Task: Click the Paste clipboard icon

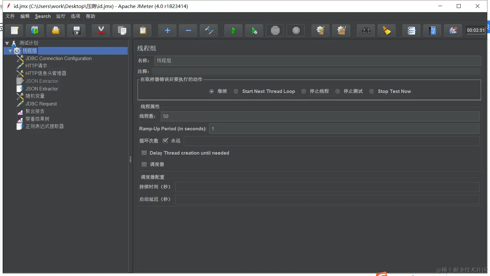Action: click(142, 30)
